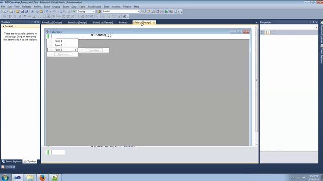The width and height of the screenshot is (323, 181).
Task: Open the Team menu
Action: tap(66, 7)
